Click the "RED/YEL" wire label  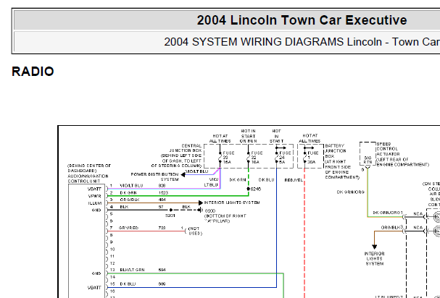294,180
